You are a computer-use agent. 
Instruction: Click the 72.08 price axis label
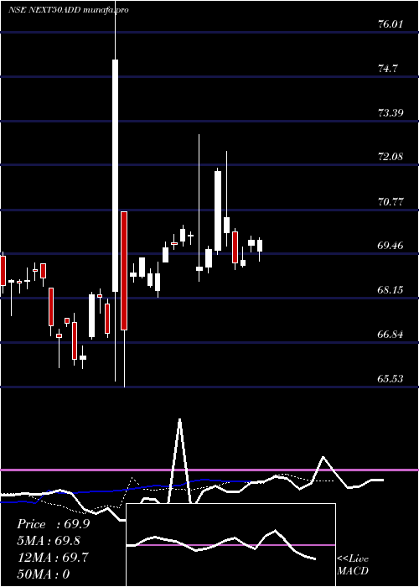391,157
